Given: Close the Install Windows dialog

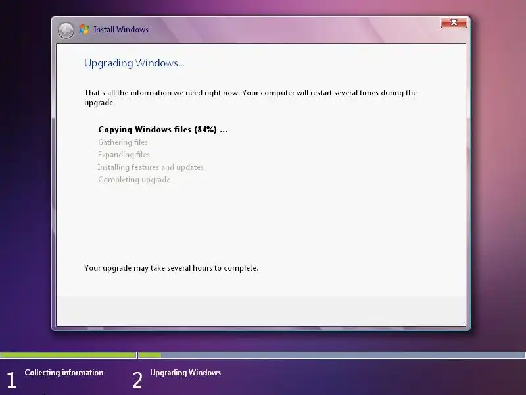Looking at the screenshot, I should pyautogui.click(x=454, y=22).
